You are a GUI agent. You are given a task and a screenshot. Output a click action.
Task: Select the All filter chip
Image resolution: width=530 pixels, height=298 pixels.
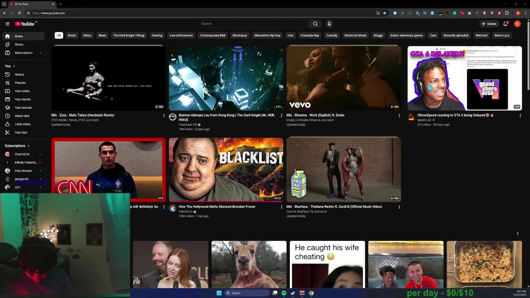click(x=59, y=35)
